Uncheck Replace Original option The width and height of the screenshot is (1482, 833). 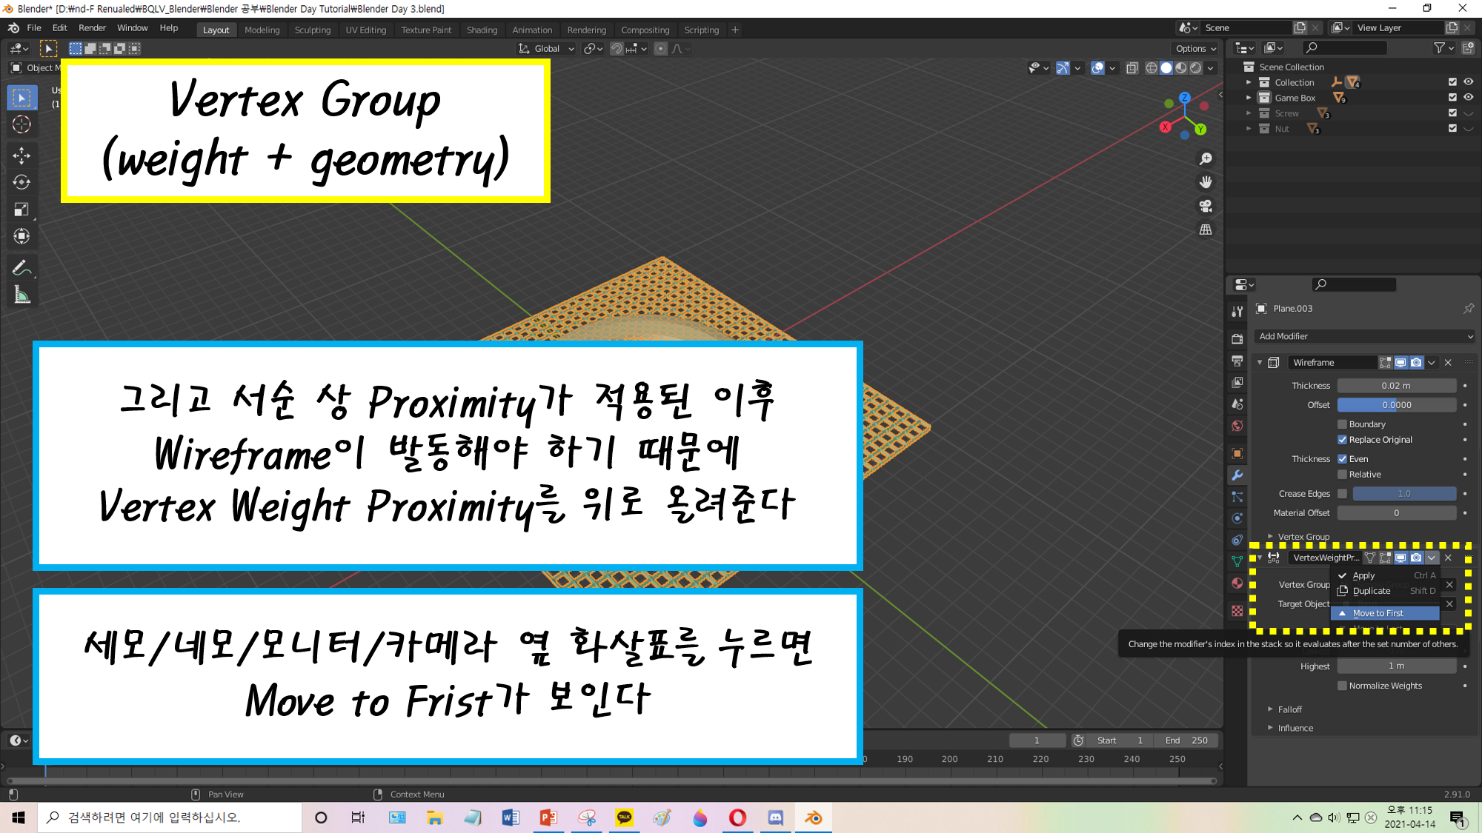(x=1342, y=440)
